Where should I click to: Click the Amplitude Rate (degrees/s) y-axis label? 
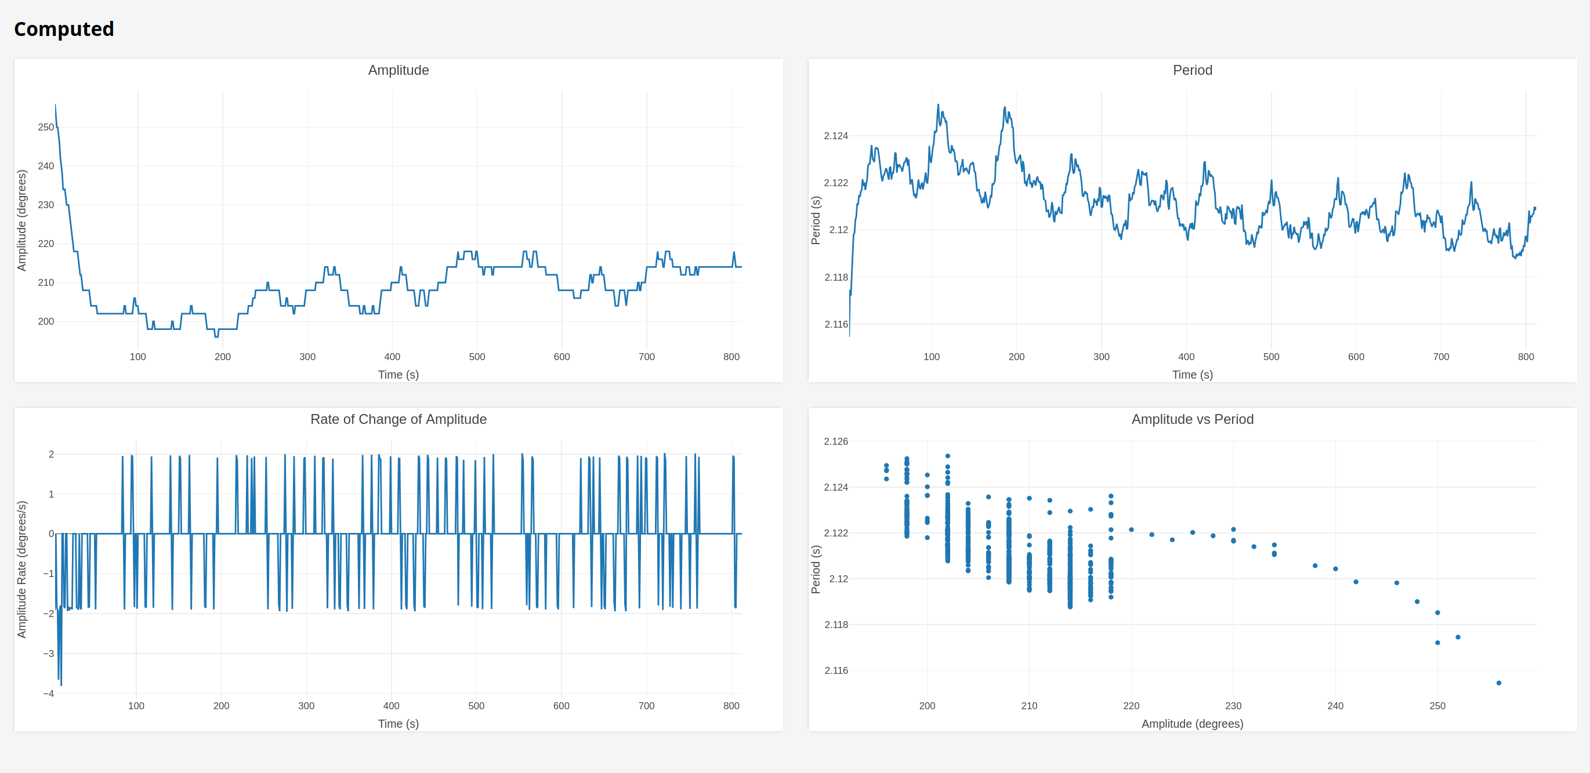[22, 569]
